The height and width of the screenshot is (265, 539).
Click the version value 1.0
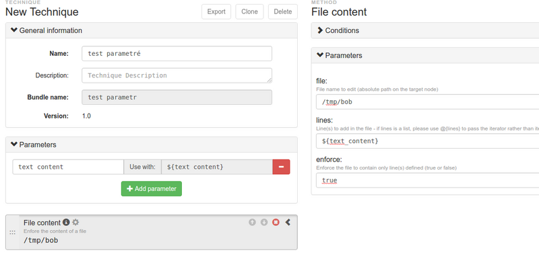click(86, 116)
